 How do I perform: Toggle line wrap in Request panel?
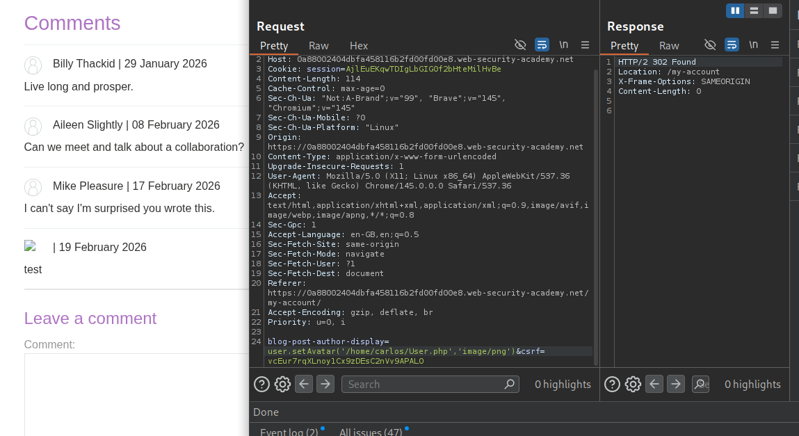[542, 45]
